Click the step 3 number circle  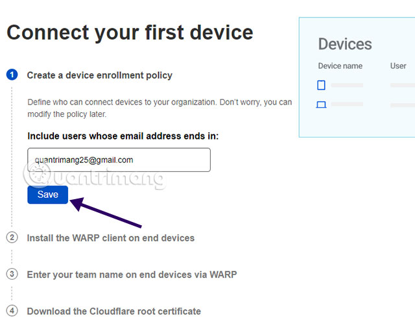coord(12,275)
